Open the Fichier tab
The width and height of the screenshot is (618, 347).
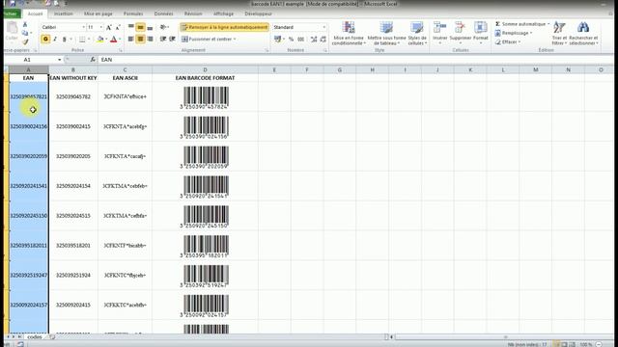coord(11,13)
